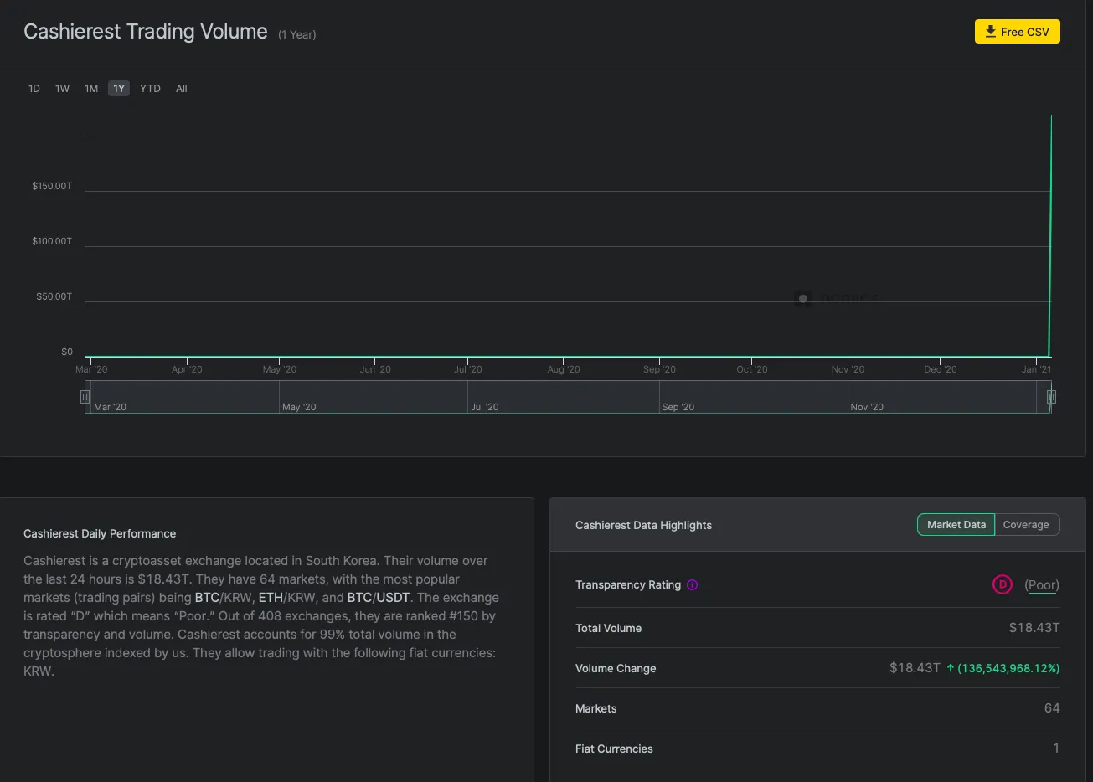Select the 1W time range

[63, 89]
